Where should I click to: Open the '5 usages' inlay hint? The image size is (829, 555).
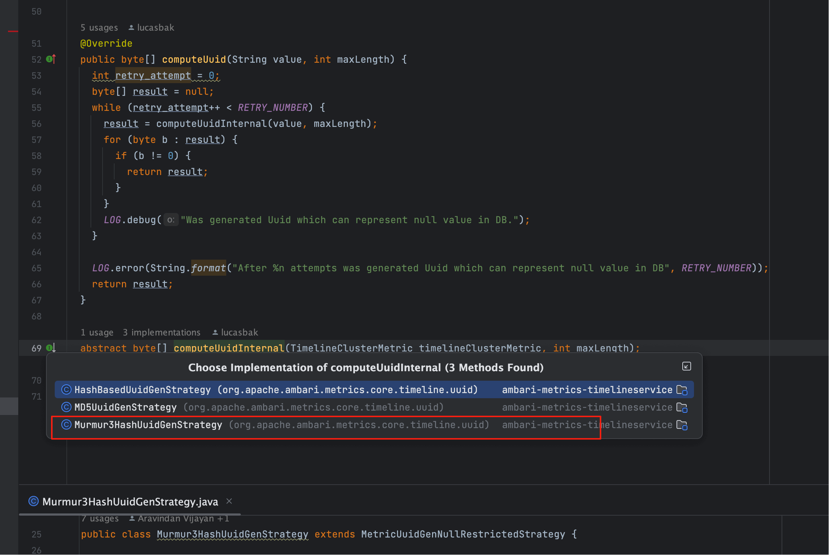tap(99, 28)
